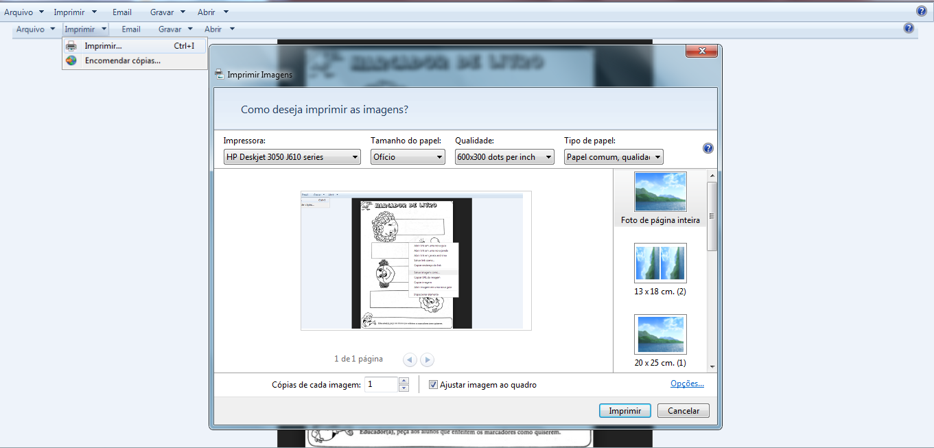Decrease copies with stepper down arrow
Screen dimensions: 934x448
[x=404, y=388]
